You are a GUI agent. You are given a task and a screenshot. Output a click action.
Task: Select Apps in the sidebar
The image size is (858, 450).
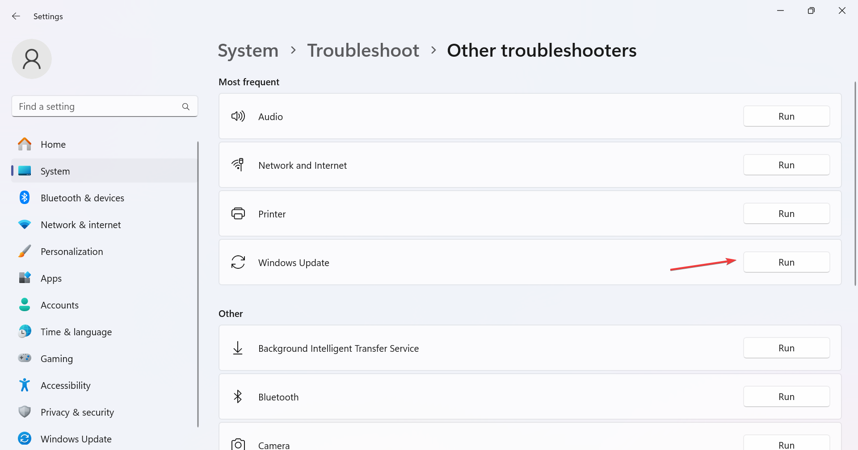click(x=51, y=279)
